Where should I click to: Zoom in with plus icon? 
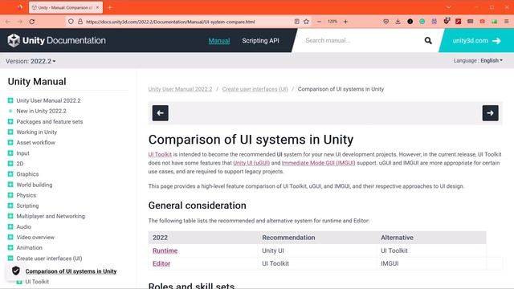tap(345, 22)
